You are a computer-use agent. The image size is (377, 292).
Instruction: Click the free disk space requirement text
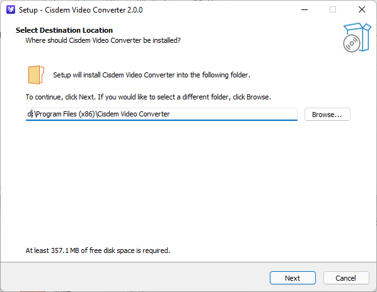[98, 250]
